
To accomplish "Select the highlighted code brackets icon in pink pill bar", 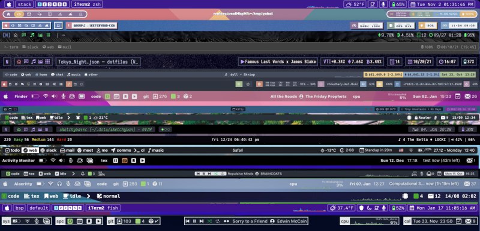I will [19, 14].
